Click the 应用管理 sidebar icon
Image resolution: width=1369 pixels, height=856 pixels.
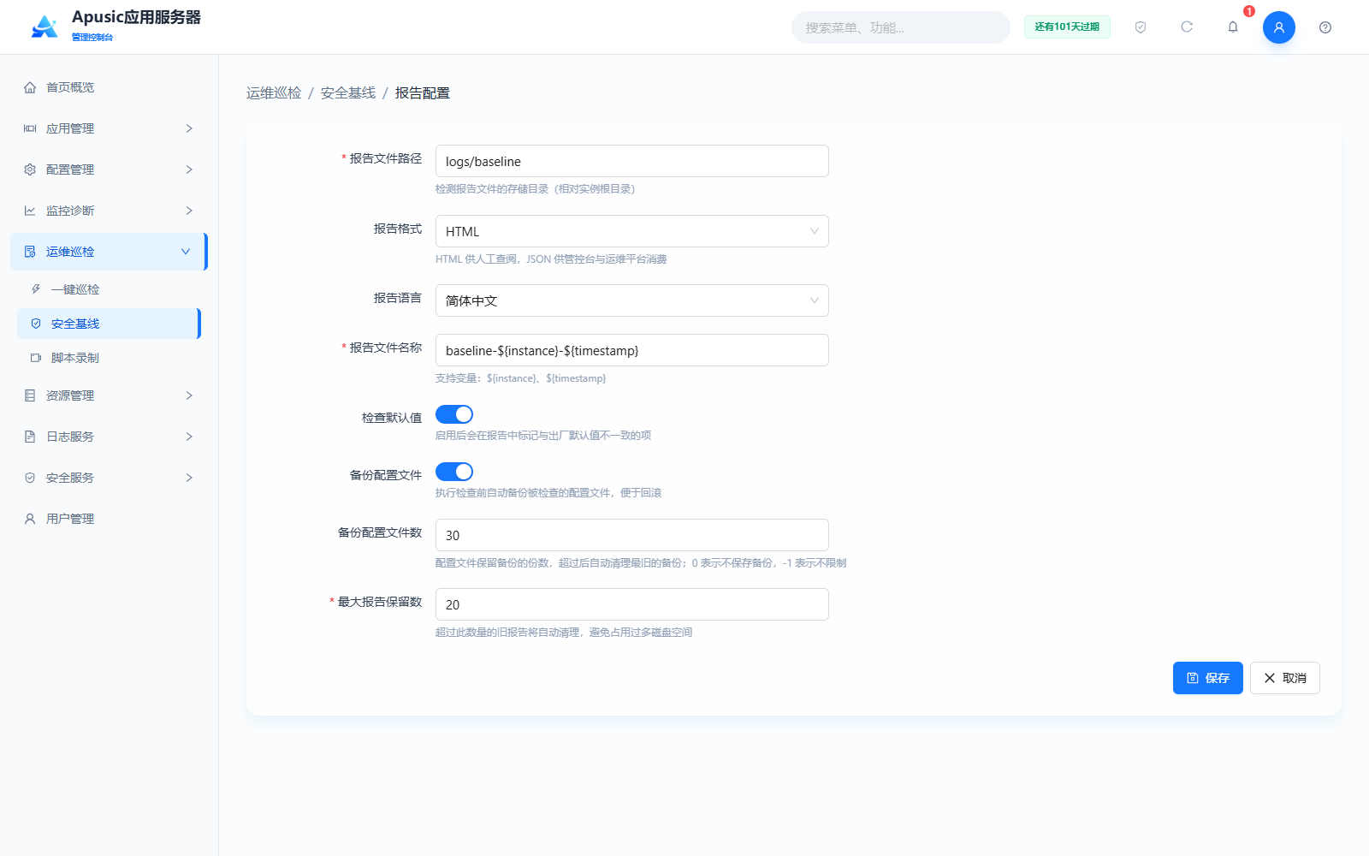coord(30,128)
